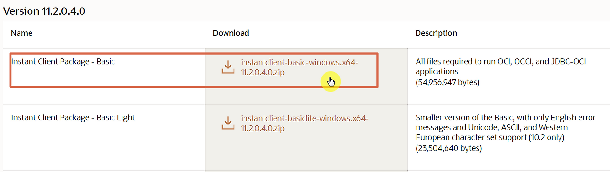Click the 54,956,947 bytes size text

447,82
